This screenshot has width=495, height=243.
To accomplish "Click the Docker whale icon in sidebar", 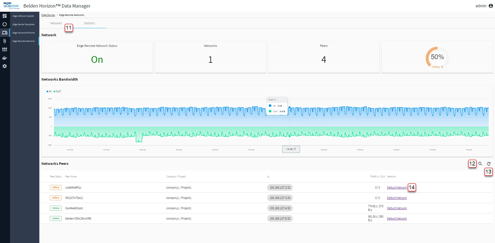I will pos(4,58).
